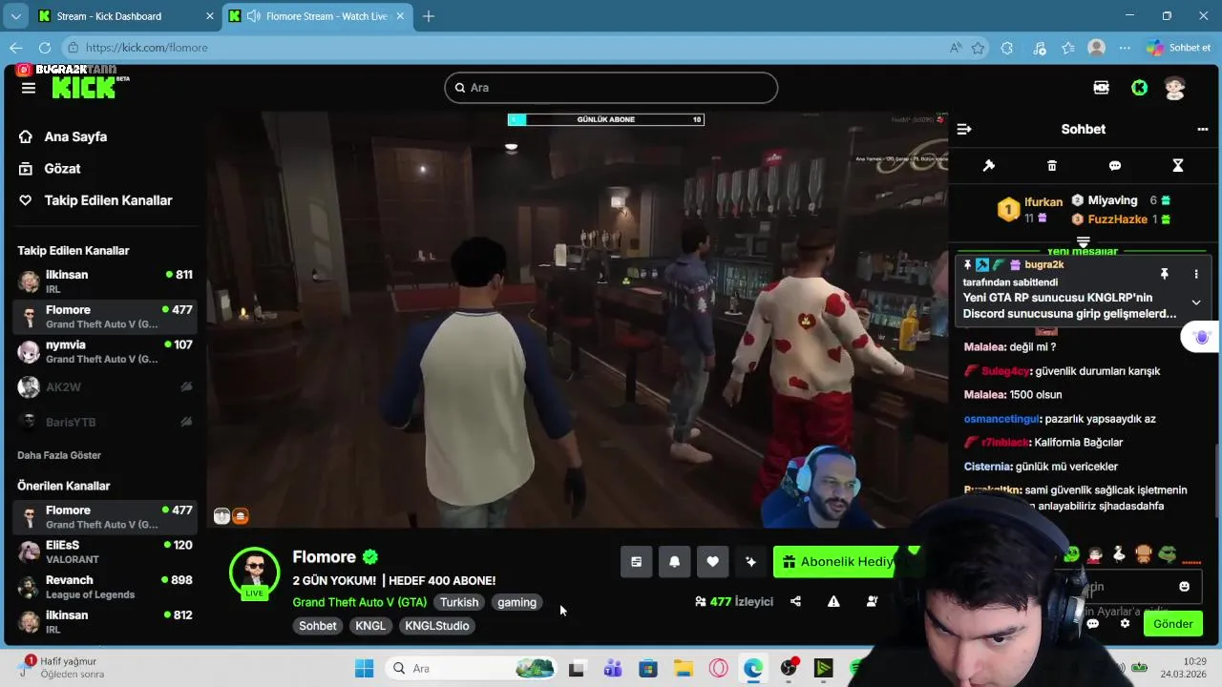Add page to favorites with star icon
Screen dimensions: 1222x687
pyautogui.click(x=979, y=48)
